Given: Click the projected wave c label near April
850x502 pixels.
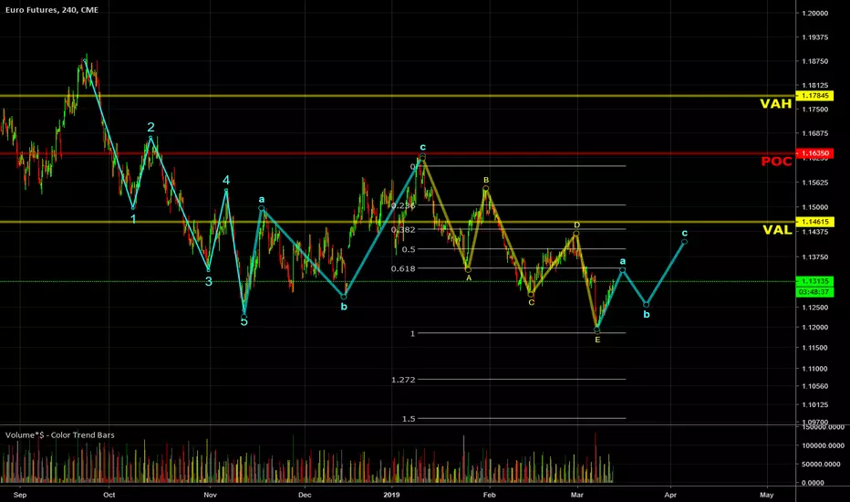Looking at the screenshot, I should pos(685,233).
